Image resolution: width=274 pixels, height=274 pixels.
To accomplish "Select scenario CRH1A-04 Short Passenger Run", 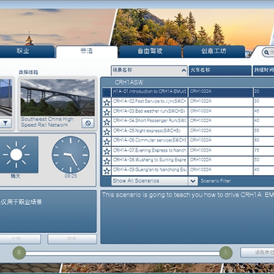I will point(150,122).
